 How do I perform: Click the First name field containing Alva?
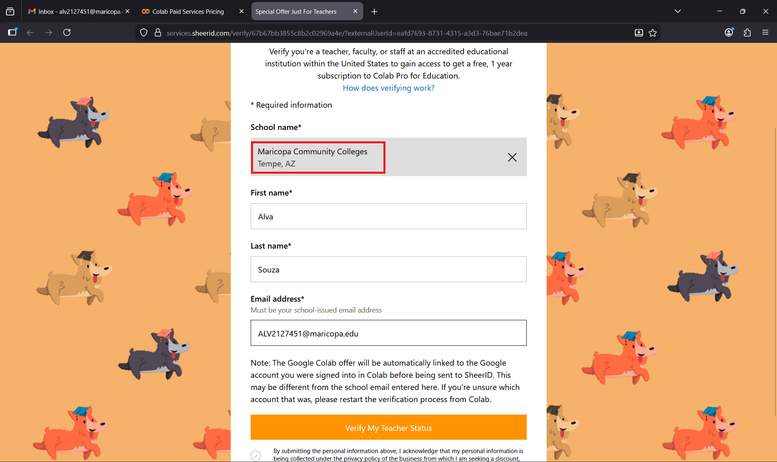[388, 216]
